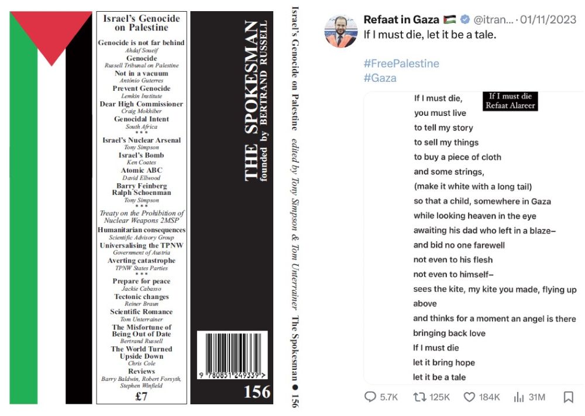585x416 pixels.
Task: Click the reply comment icon
Action: pyautogui.click(x=370, y=397)
